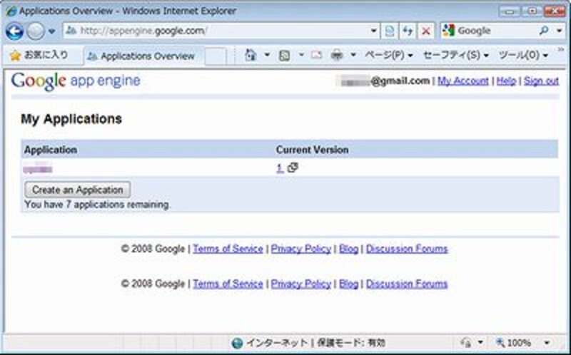Image resolution: width=571 pixels, height=355 pixels.
Task: Click the Compatibility View page icon
Action: [389, 31]
